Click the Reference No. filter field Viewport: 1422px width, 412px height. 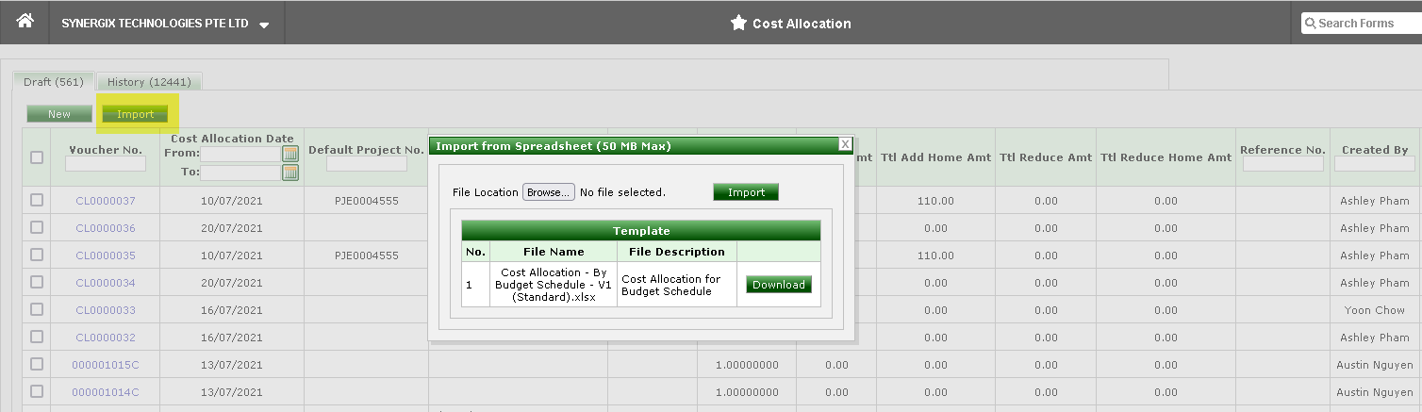(1282, 164)
